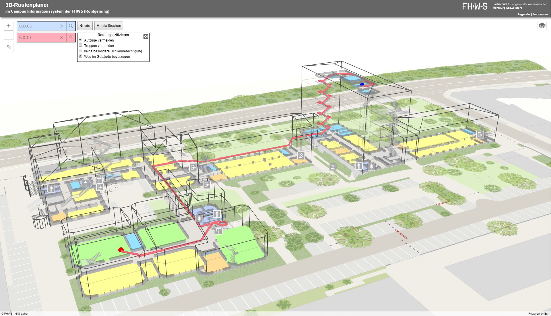Viewport: 551px width, 316px height.
Task: Zoom out with the minus button
Action: (9, 35)
